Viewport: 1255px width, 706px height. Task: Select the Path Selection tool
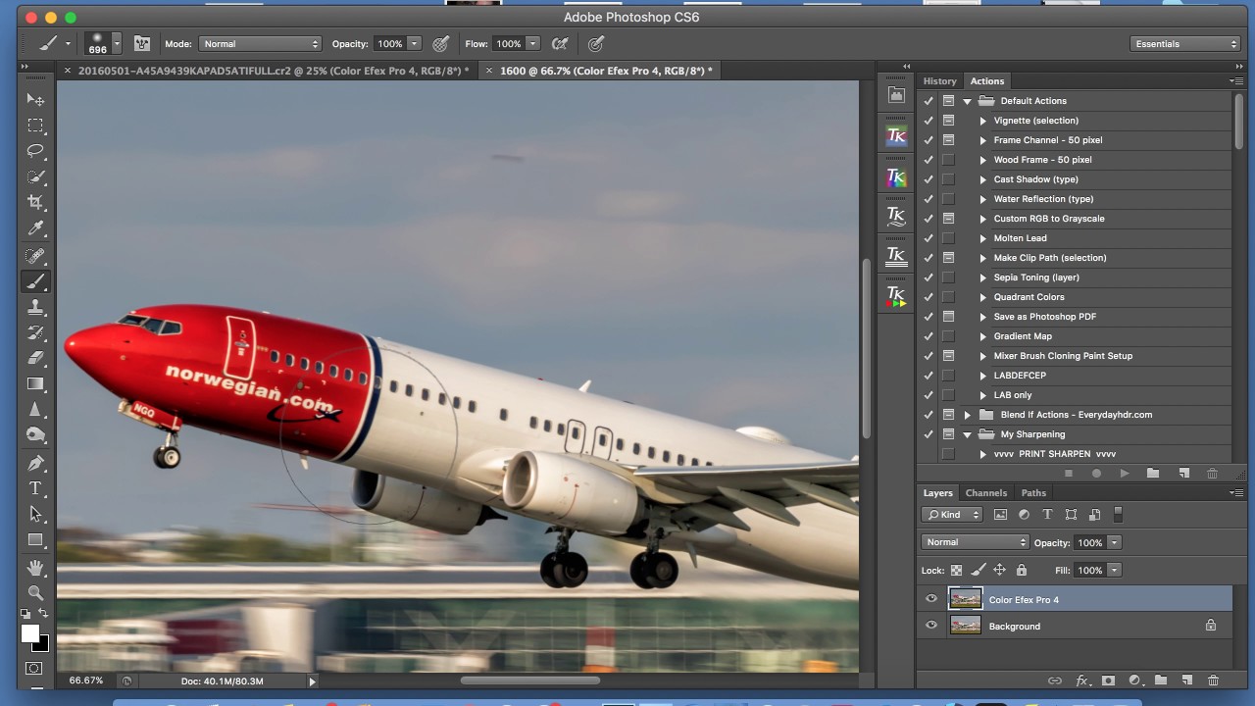click(35, 514)
